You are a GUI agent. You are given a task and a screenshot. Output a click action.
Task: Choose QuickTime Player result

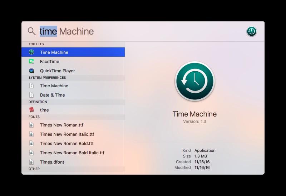click(73, 71)
